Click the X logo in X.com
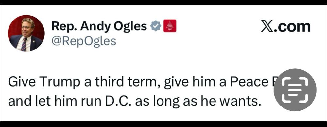This screenshot has height=127, width=327. coord(267,27)
